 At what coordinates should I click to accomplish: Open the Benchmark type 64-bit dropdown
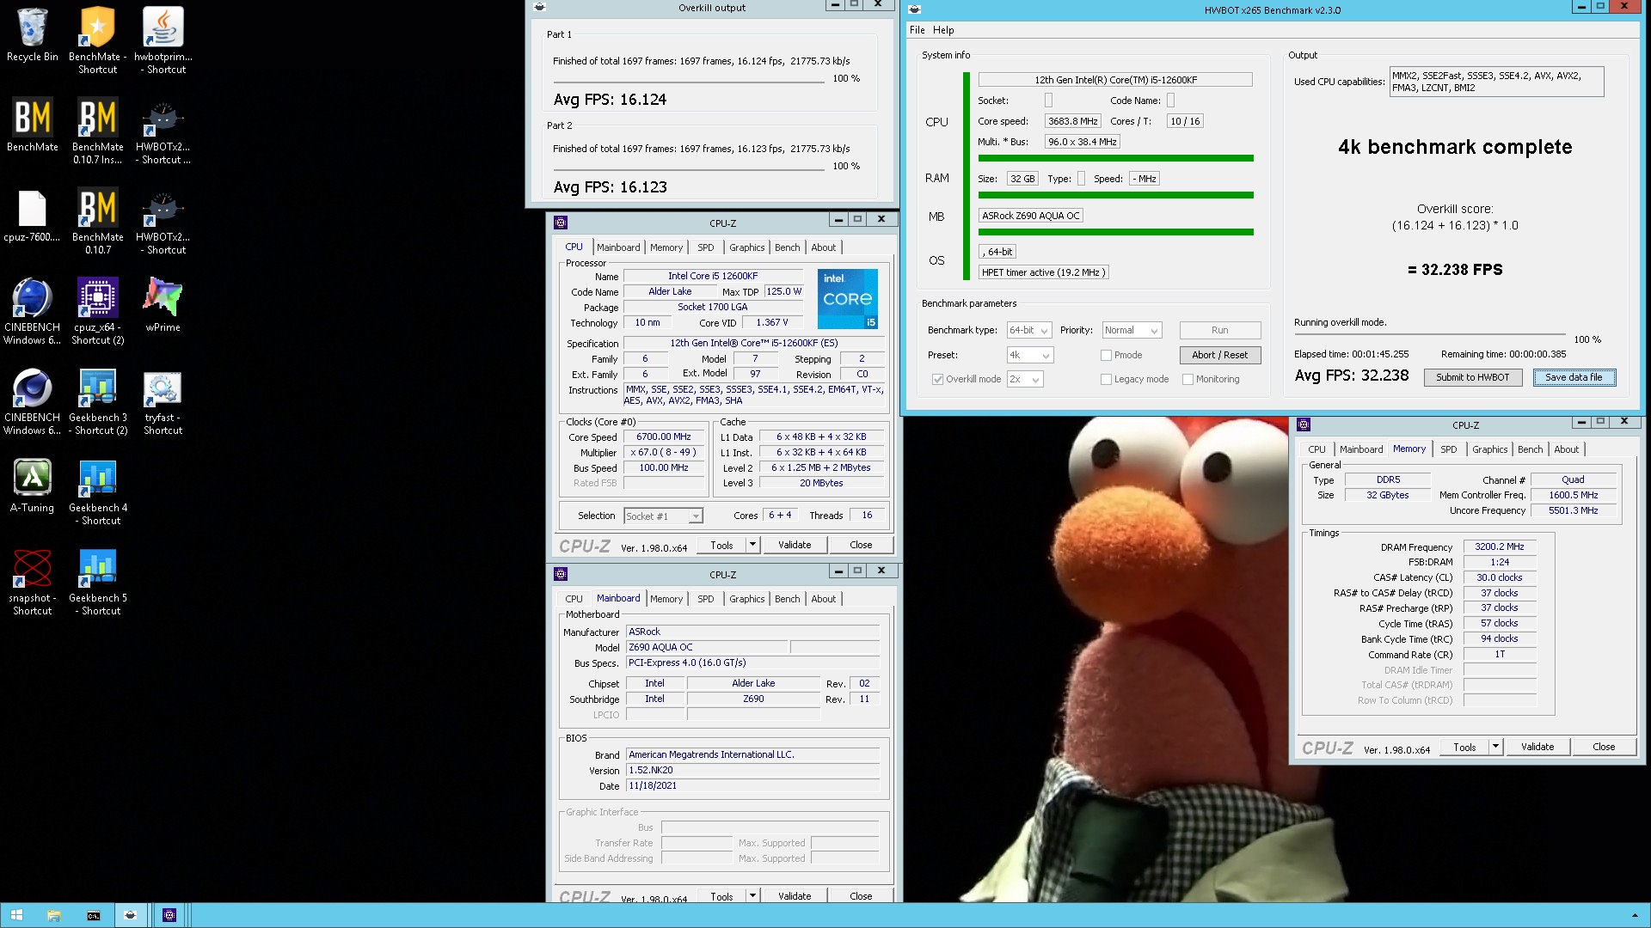pyautogui.click(x=1029, y=330)
